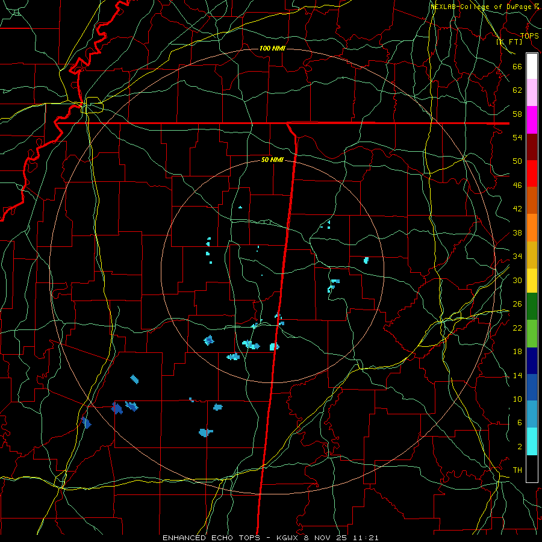Click the 66 legend value

tap(517, 66)
